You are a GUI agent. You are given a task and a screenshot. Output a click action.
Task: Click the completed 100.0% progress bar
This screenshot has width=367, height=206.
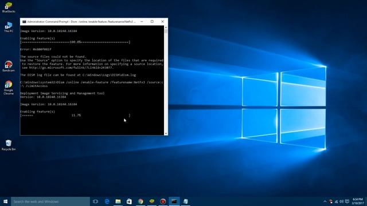tap(75, 42)
